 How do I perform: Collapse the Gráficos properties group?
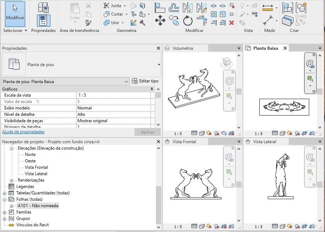click(x=152, y=89)
